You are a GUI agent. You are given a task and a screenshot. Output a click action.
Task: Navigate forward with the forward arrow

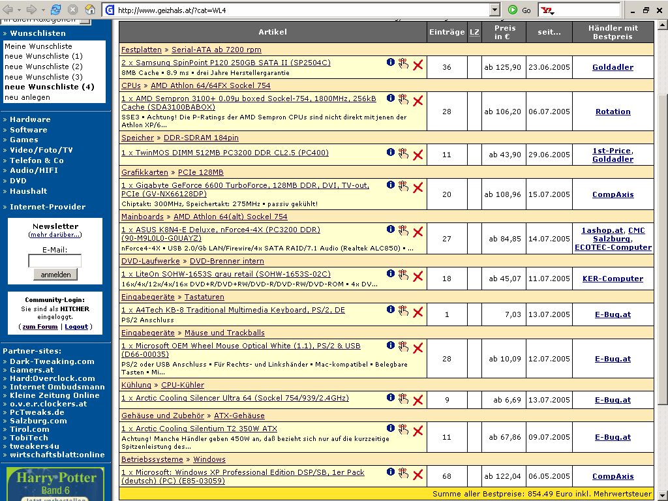click(x=31, y=9)
